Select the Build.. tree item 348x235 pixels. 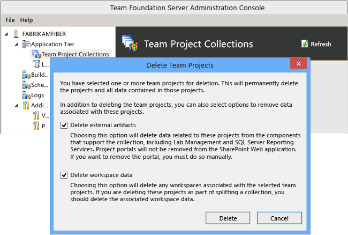click(39, 75)
